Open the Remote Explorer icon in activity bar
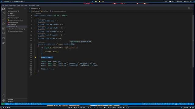The width and height of the screenshot is (195, 109). [3, 33]
